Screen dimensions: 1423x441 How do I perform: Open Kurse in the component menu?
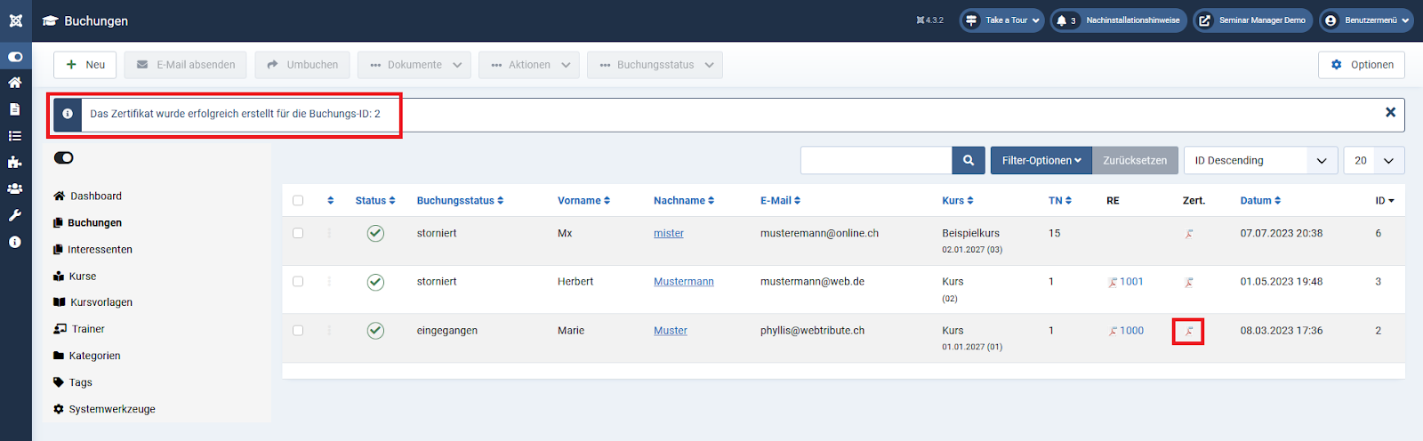point(75,276)
